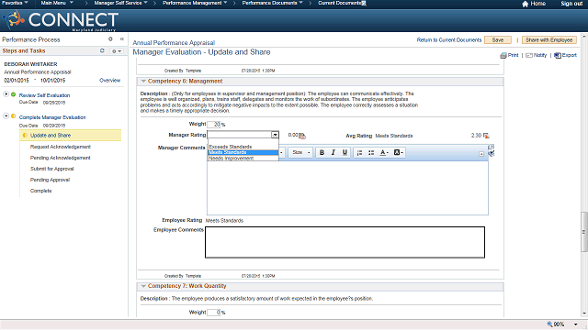The height and width of the screenshot is (330, 588).
Task: Click scrollbar down arrow
Action: click(x=584, y=313)
